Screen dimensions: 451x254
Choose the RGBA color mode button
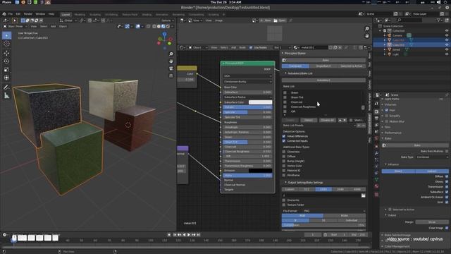coord(345,216)
